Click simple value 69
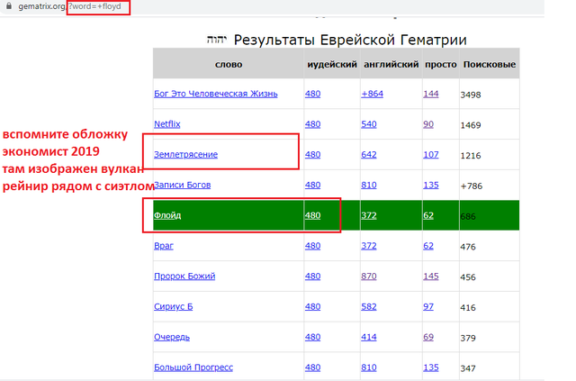Viewport: 576px width, 381px height. (x=428, y=337)
